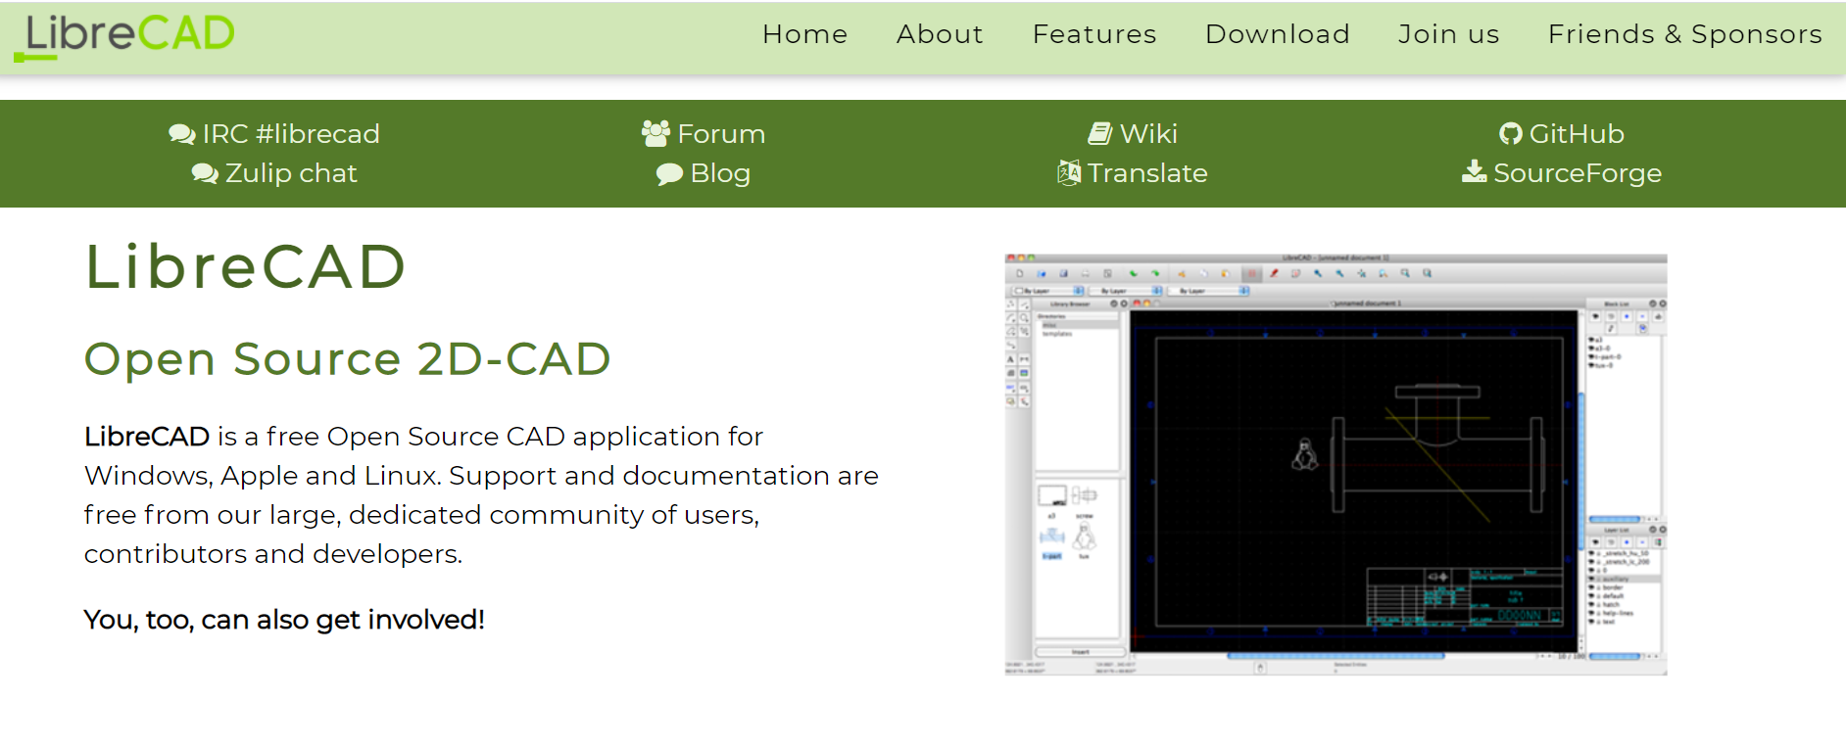The width and height of the screenshot is (1846, 746).
Task: Click the Blog speech bubble icon
Action: (669, 174)
